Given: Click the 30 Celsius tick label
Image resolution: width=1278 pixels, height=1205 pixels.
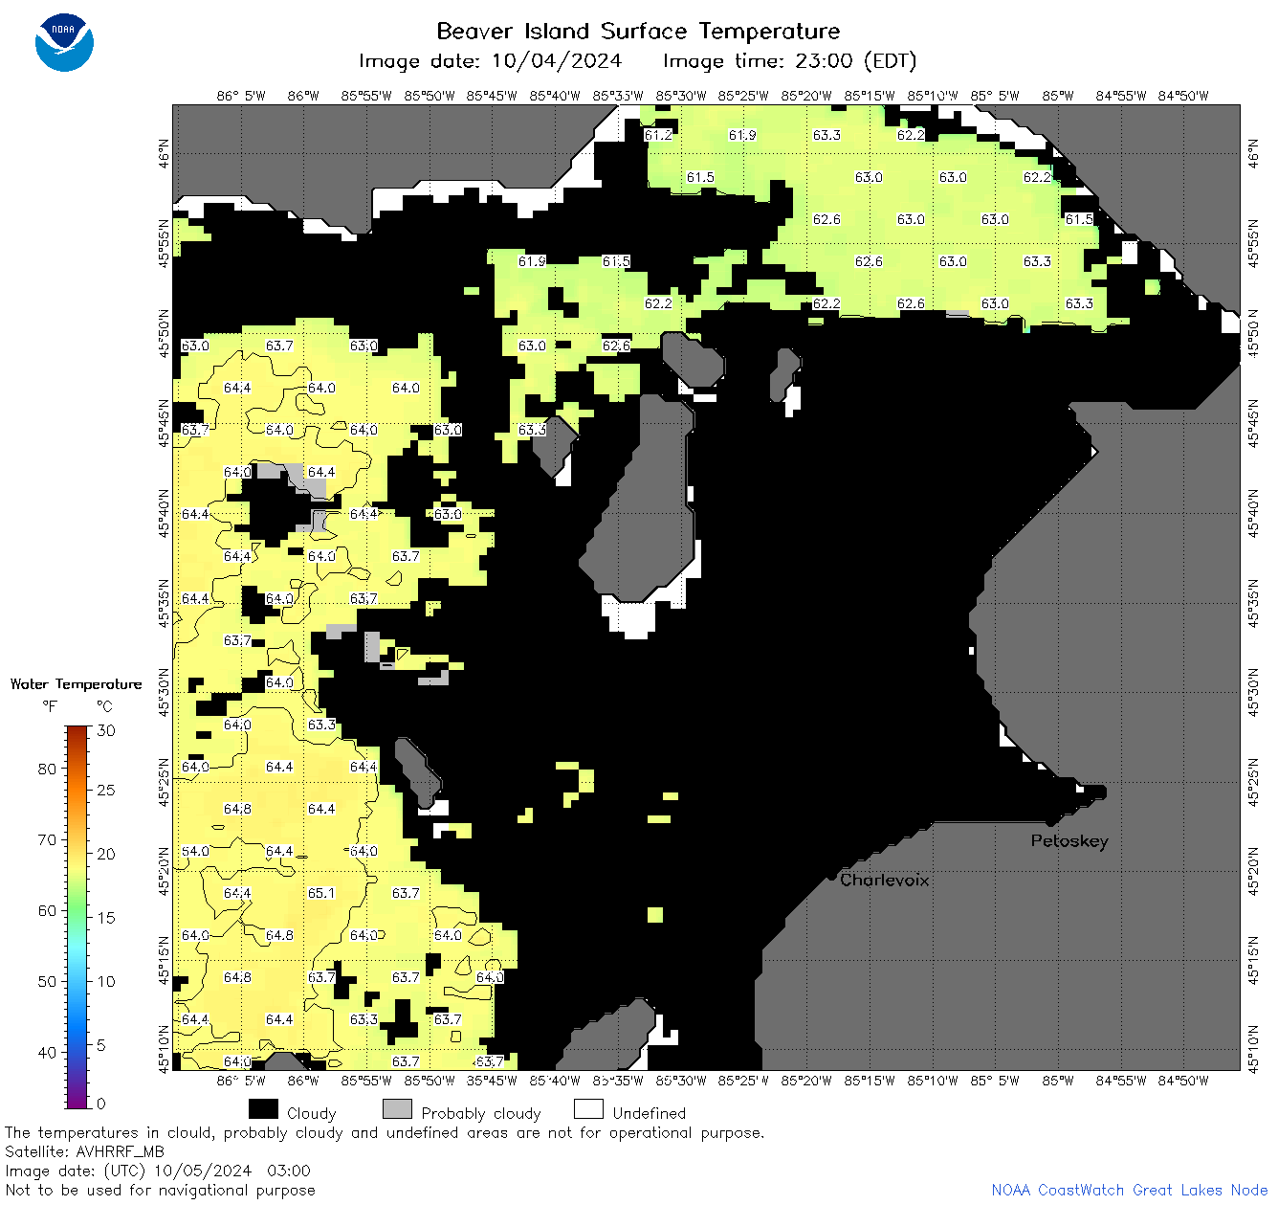Looking at the screenshot, I should pyautogui.click(x=106, y=730).
